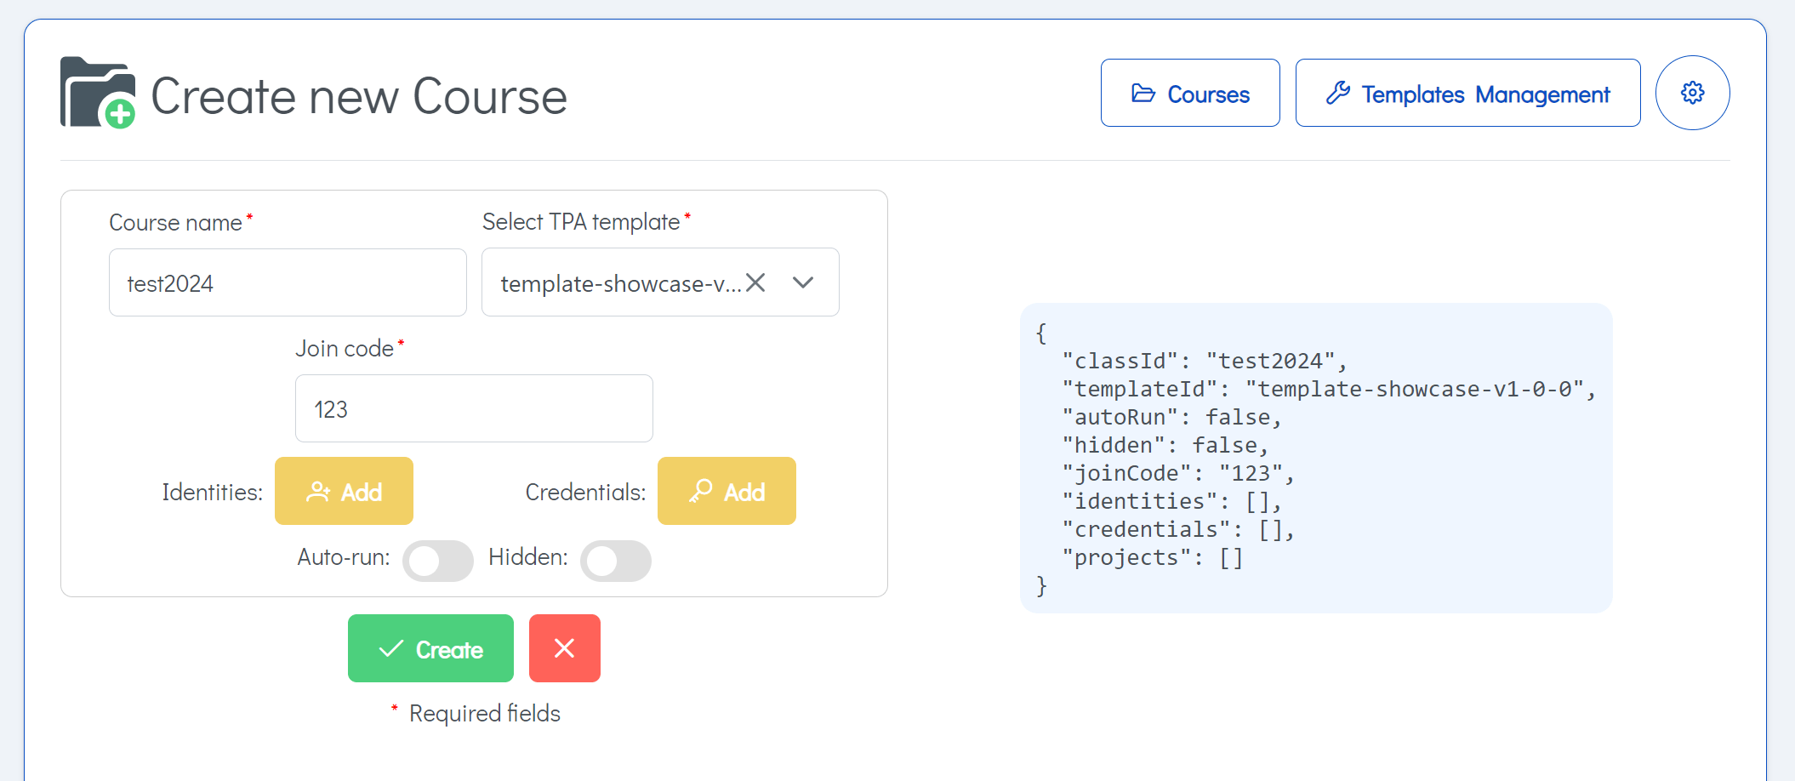Click the "classId" line in JSON preview

tap(1205, 361)
